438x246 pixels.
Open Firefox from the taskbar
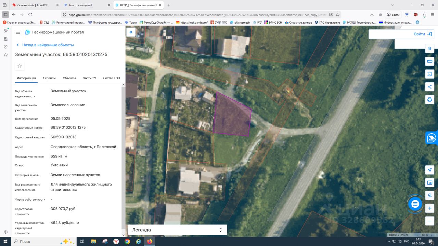[150, 241]
